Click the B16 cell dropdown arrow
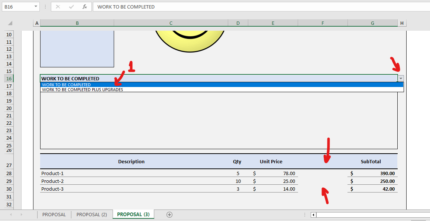The height and width of the screenshot is (221, 430). tap(401, 78)
